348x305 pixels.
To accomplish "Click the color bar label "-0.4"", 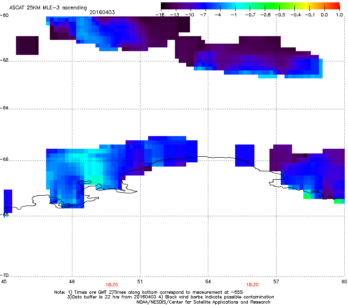I will [x=296, y=15].
